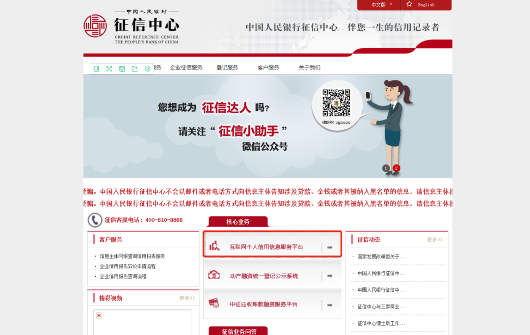Viewport: 530px width, 335px height.
Task: Click the 征信动态 section heading
Action: click(369, 239)
